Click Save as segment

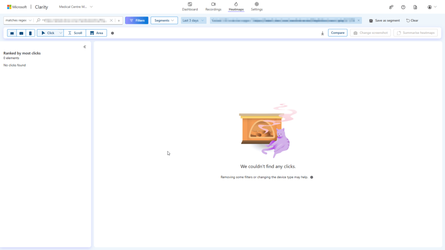click(x=384, y=20)
